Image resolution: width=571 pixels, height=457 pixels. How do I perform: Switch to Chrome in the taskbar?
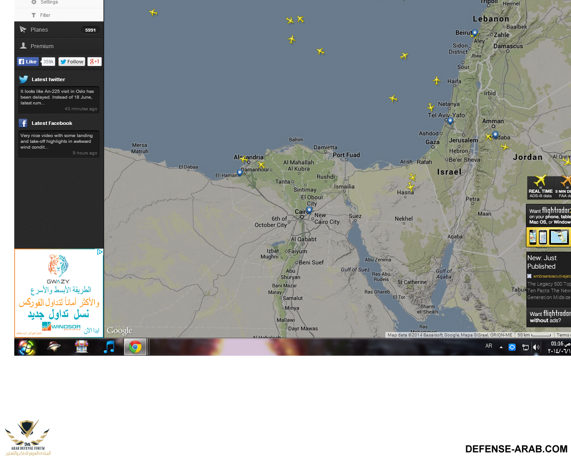[135, 347]
